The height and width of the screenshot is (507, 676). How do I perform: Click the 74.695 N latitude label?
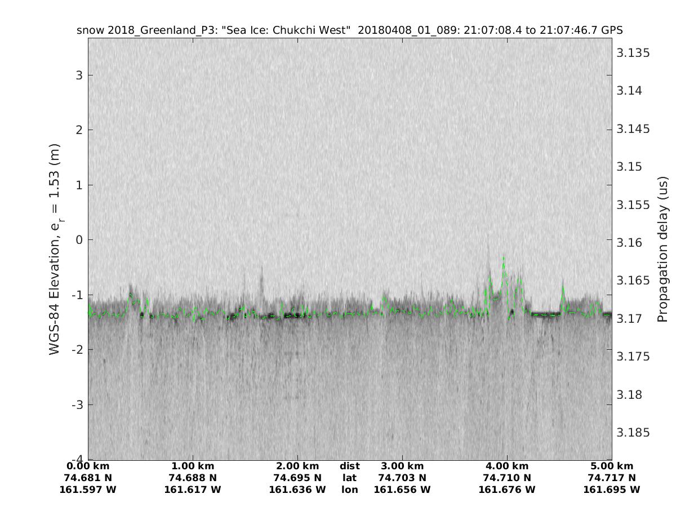[x=297, y=478]
